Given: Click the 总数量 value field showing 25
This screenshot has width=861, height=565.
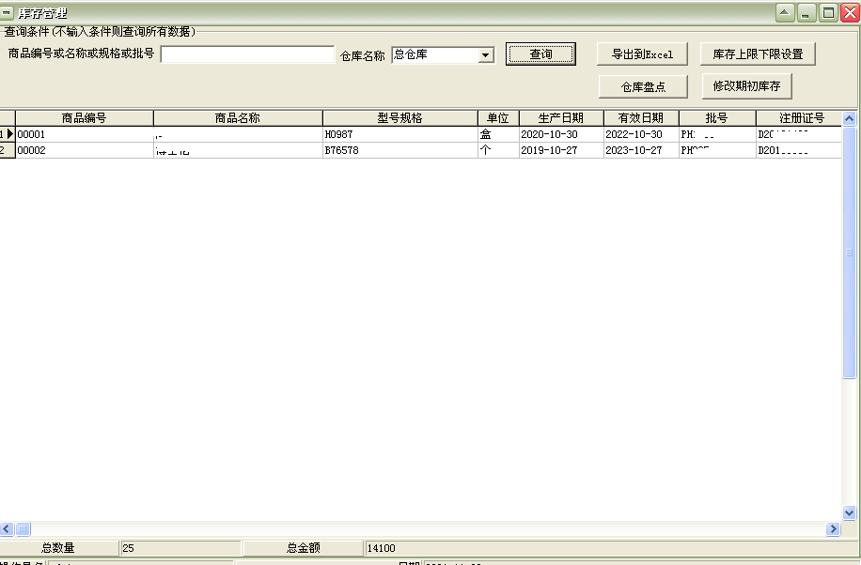Looking at the screenshot, I should (180, 548).
